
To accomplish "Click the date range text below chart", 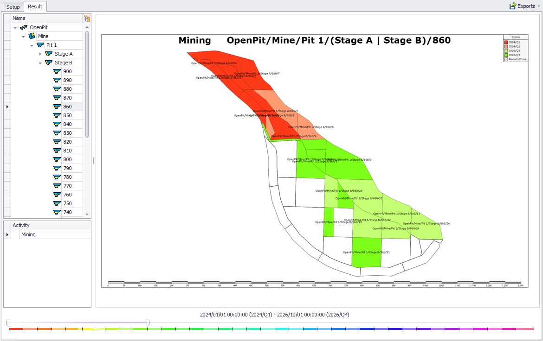I will [275, 315].
